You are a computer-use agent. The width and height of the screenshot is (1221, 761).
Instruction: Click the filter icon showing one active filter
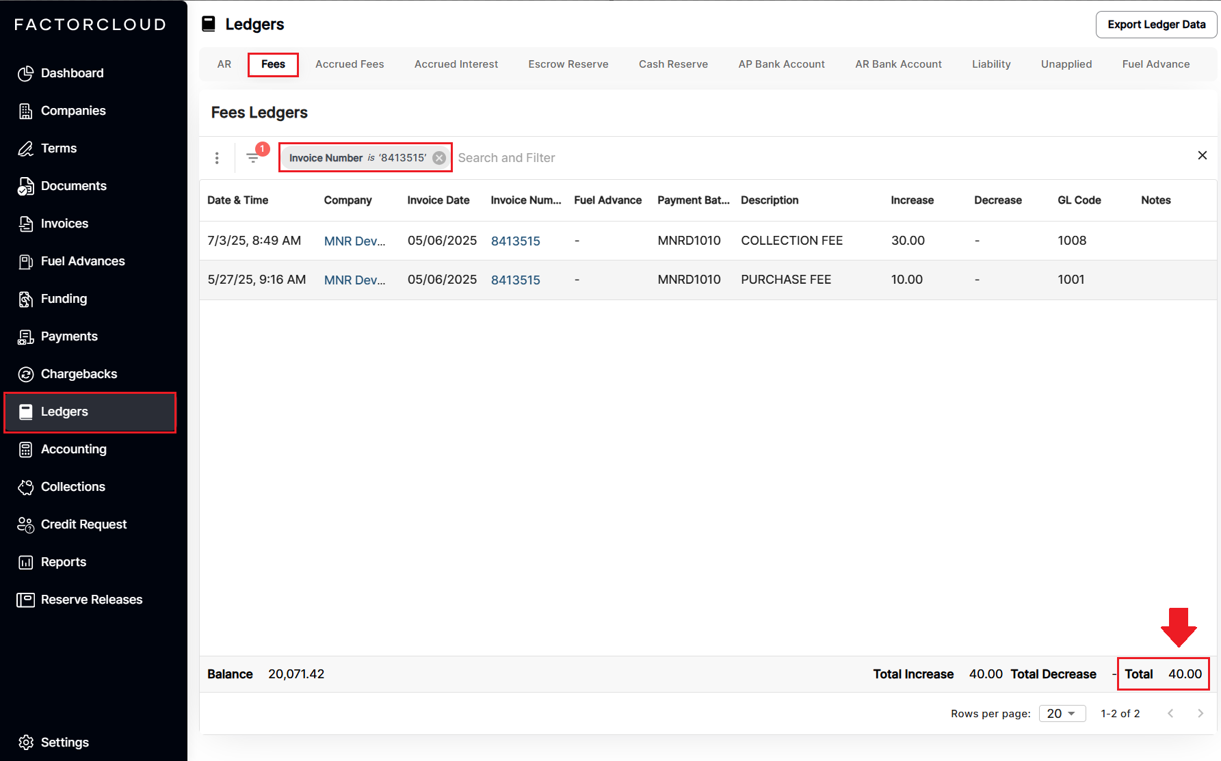(254, 157)
